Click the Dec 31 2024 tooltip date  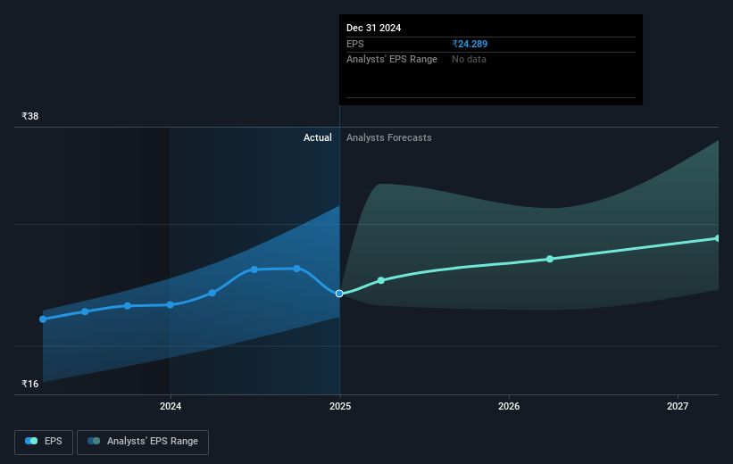pyautogui.click(x=373, y=28)
